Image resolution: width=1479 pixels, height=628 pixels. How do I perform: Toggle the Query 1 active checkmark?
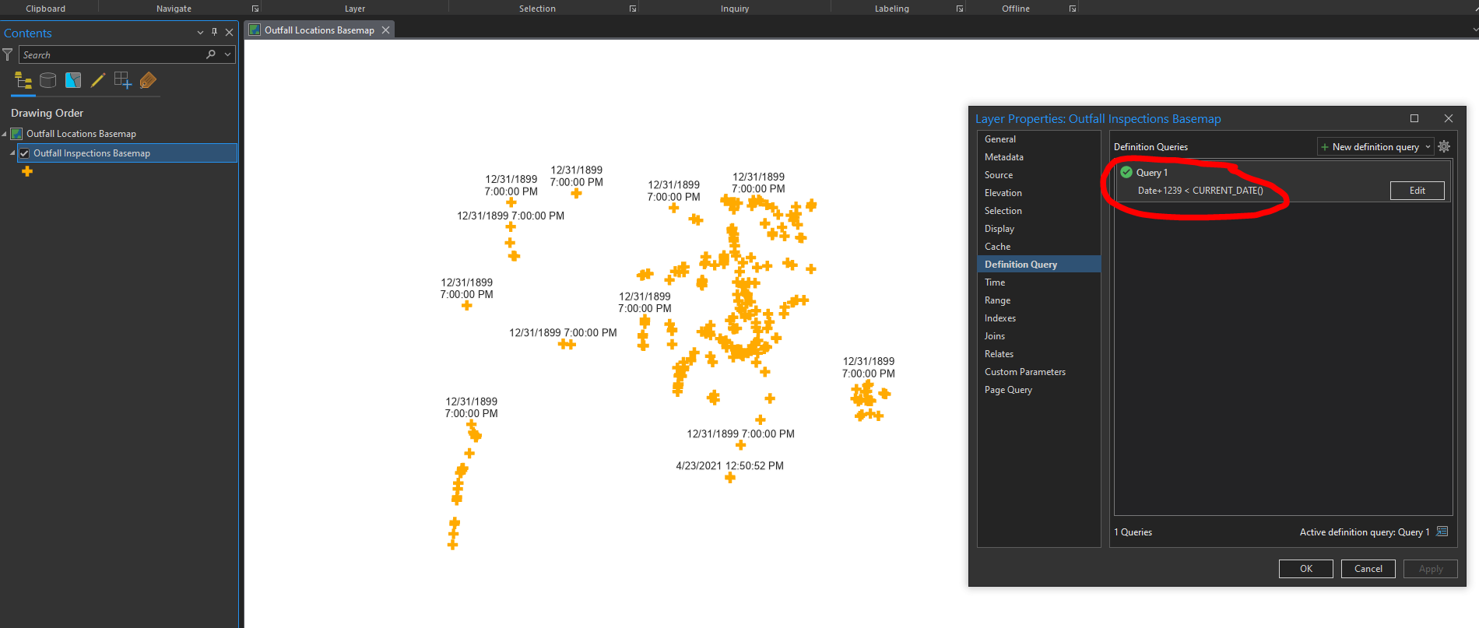tap(1126, 172)
